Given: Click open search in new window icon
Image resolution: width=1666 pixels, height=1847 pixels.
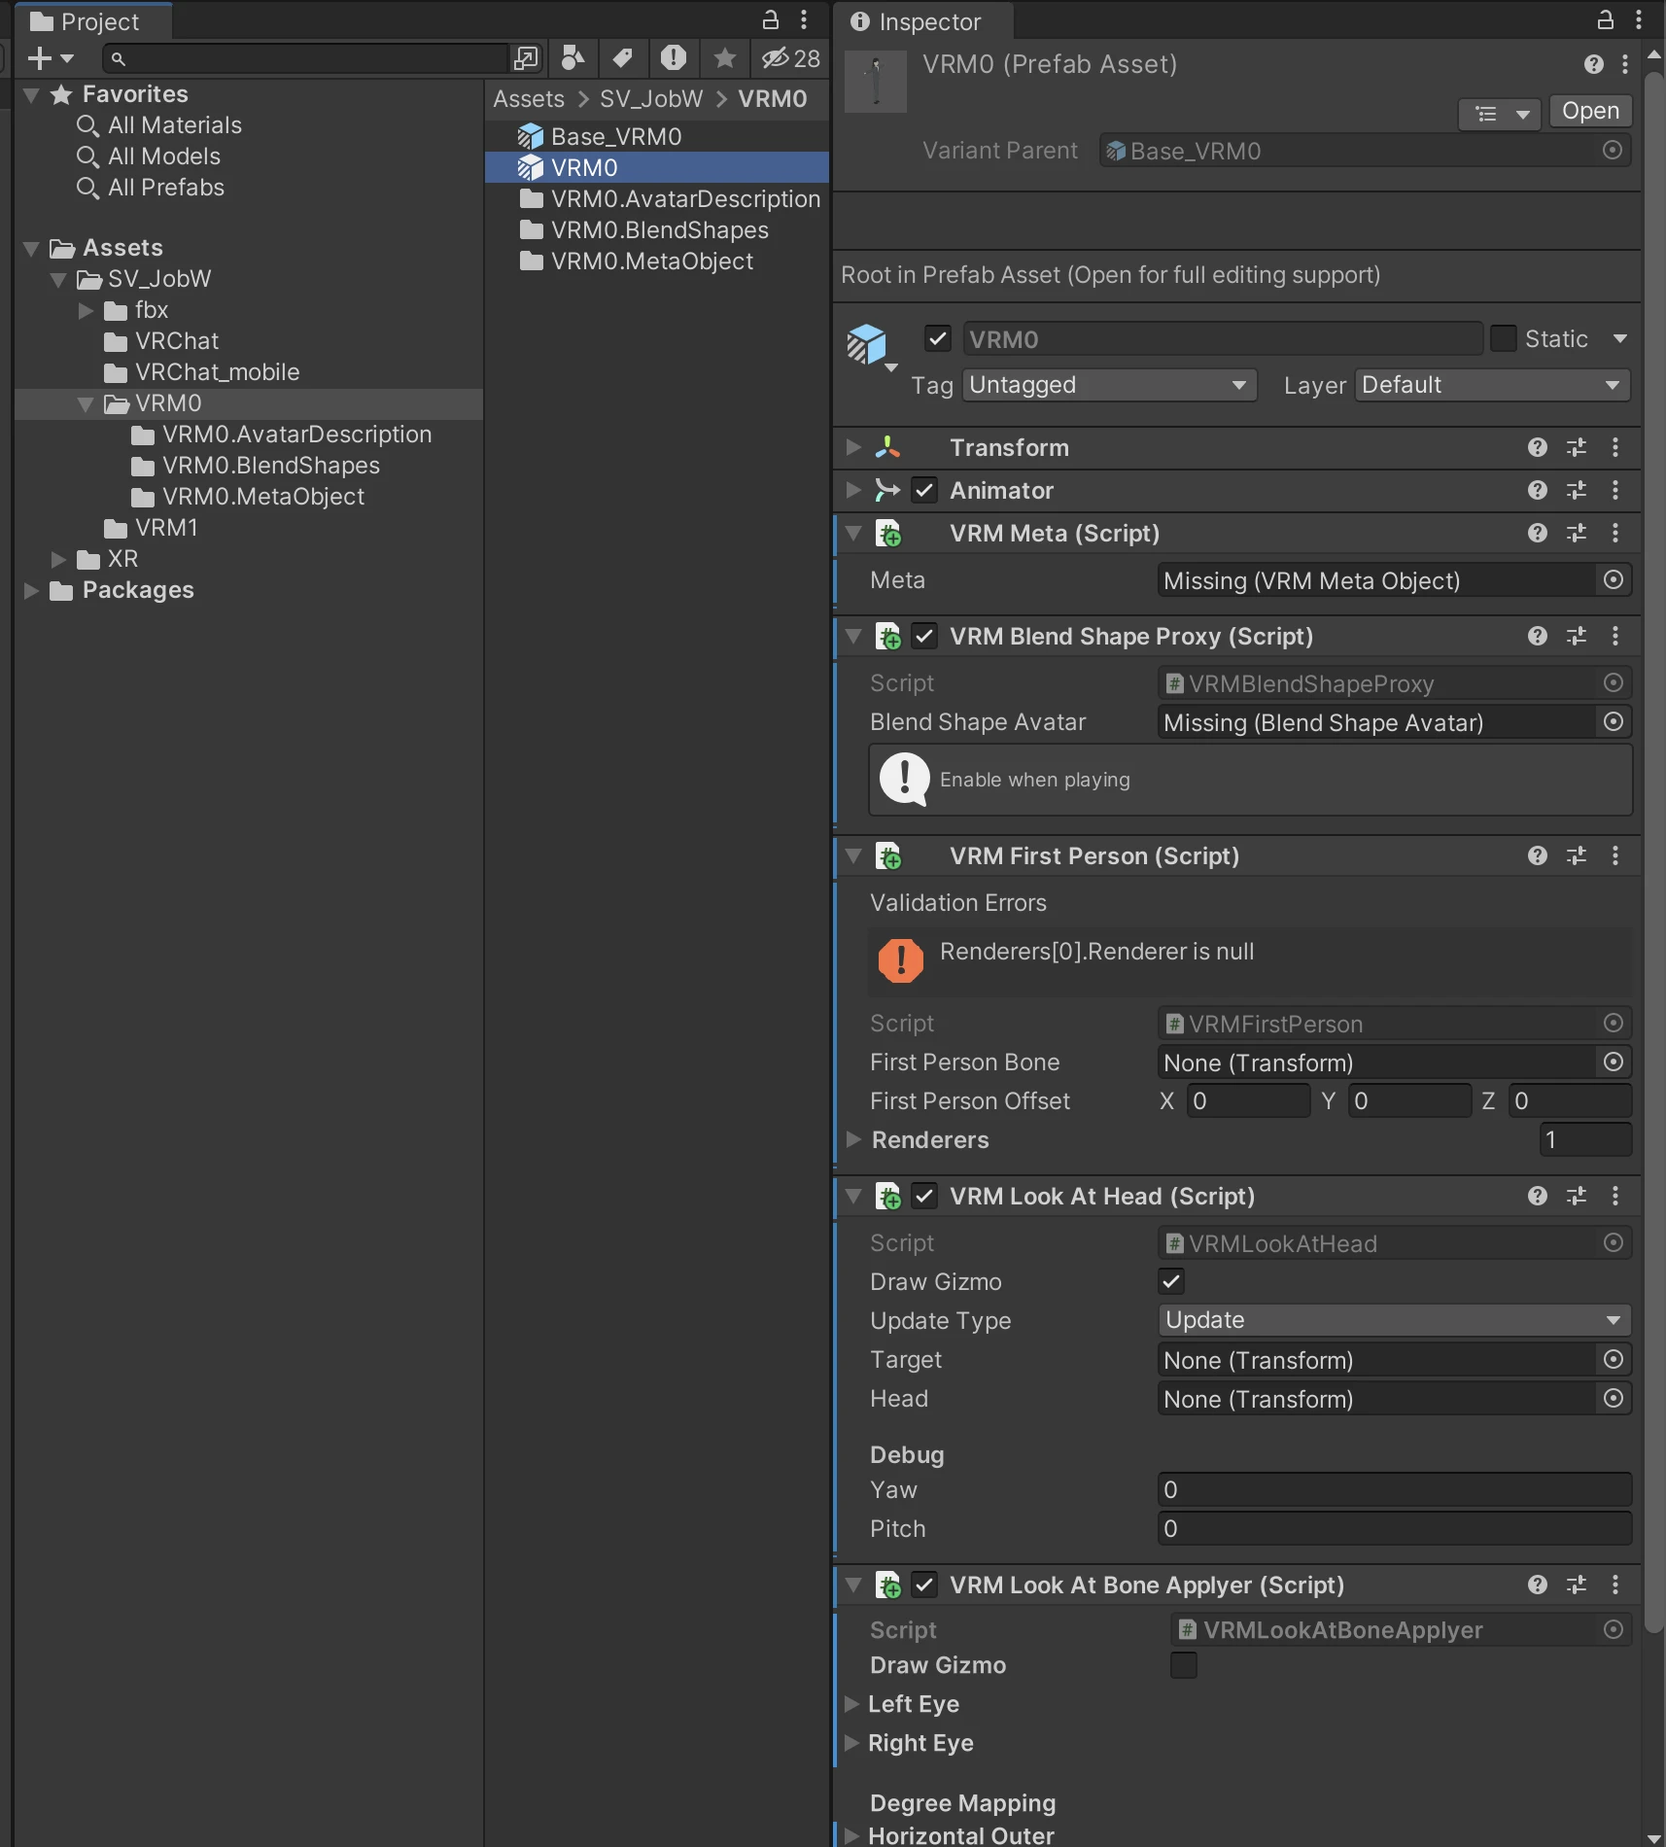Looking at the screenshot, I should coord(526,58).
